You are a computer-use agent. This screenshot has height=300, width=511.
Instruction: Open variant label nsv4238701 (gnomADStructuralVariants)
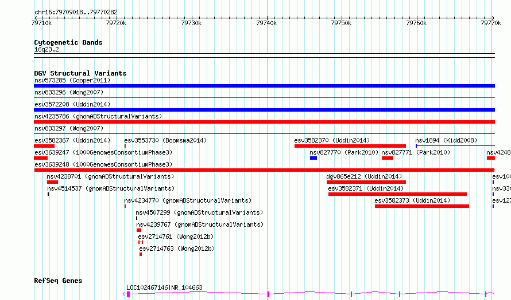[110, 176]
